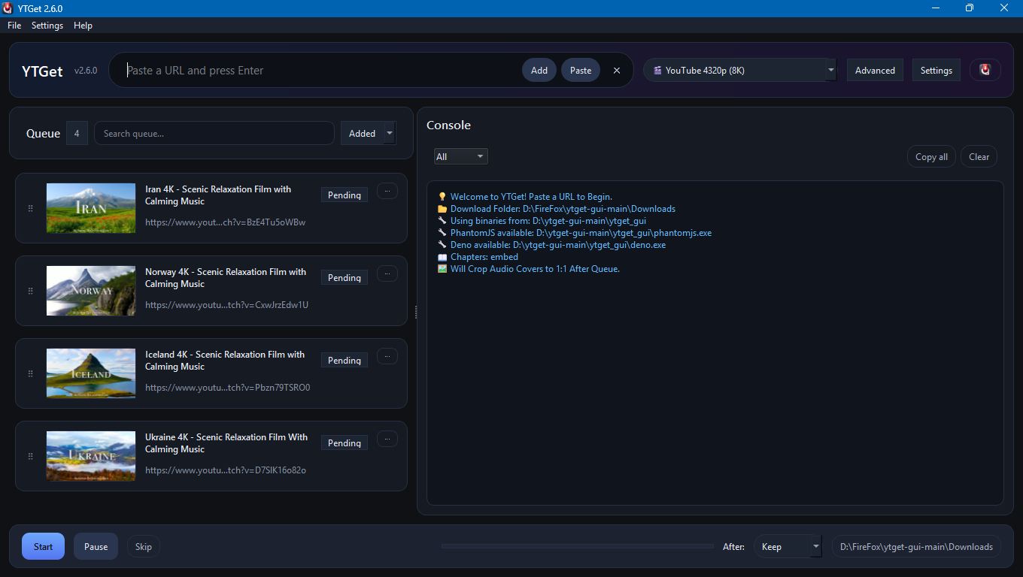Screen dimensions: 1023x577
Task: Select the Iceland thumbnail
Action: [x=91, y=373]
